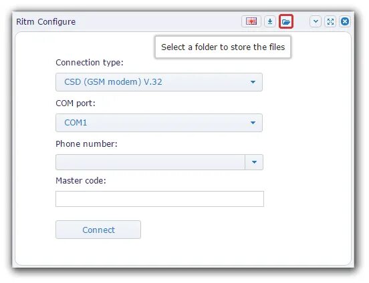Open the Connection type combo box

pyautogui.click(x=159, y=82)
